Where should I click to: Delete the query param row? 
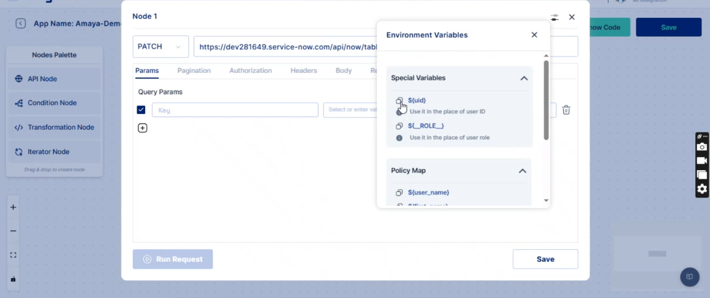click(566, 110)
